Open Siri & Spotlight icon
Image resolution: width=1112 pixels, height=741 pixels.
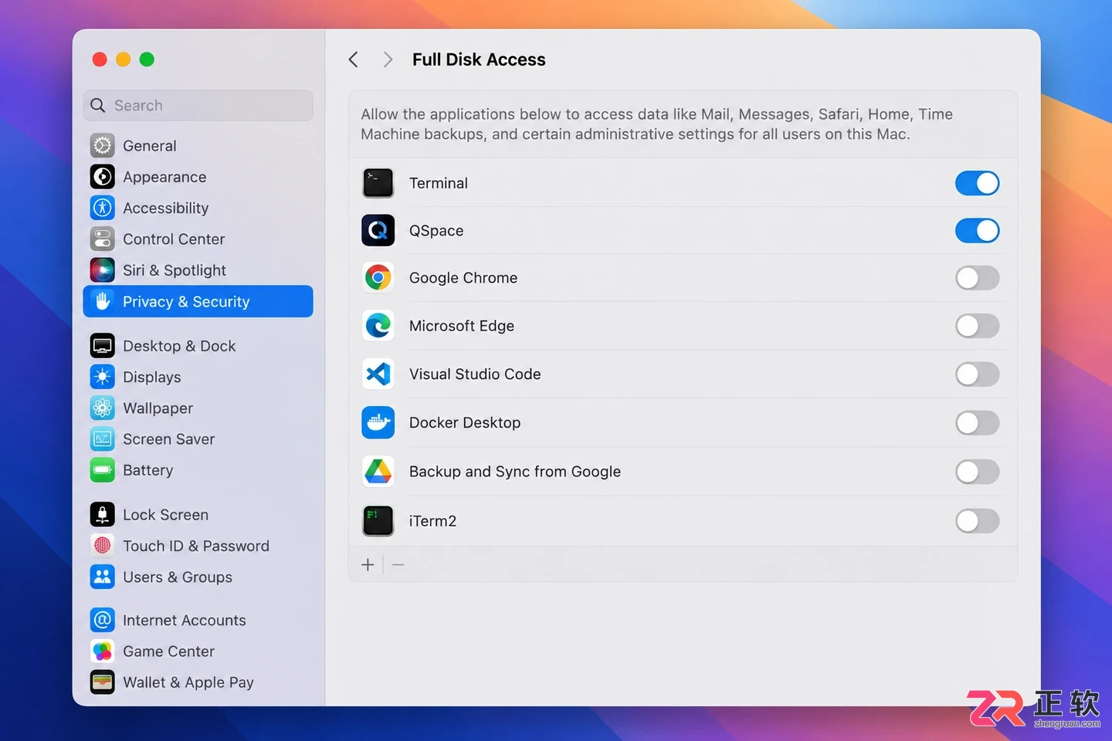[103, 270]
